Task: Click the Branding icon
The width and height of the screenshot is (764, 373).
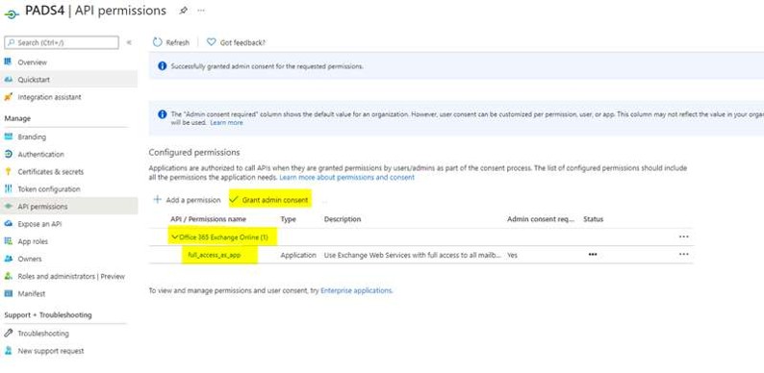Action: point(8,137)
